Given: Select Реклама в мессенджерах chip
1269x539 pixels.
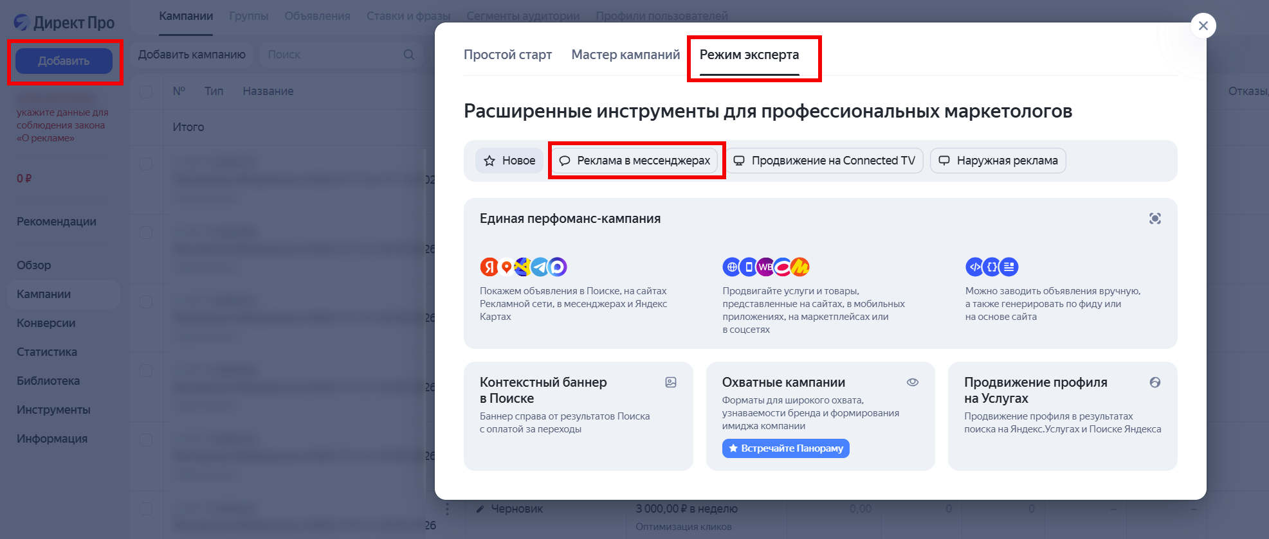Looking at the screenshot, I should tap(635, 161).
